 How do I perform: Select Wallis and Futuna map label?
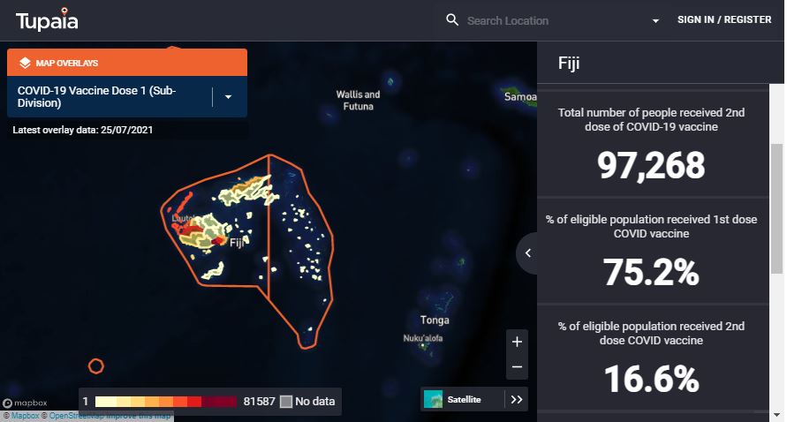[358, 101]
